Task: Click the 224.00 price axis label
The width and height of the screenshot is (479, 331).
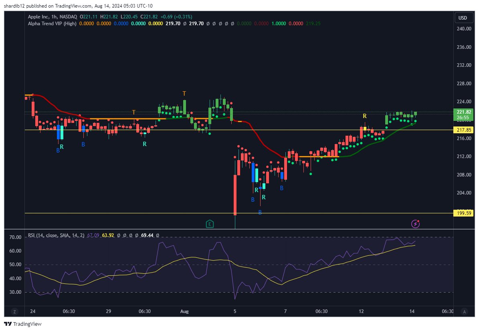Action: pos(464,102)
